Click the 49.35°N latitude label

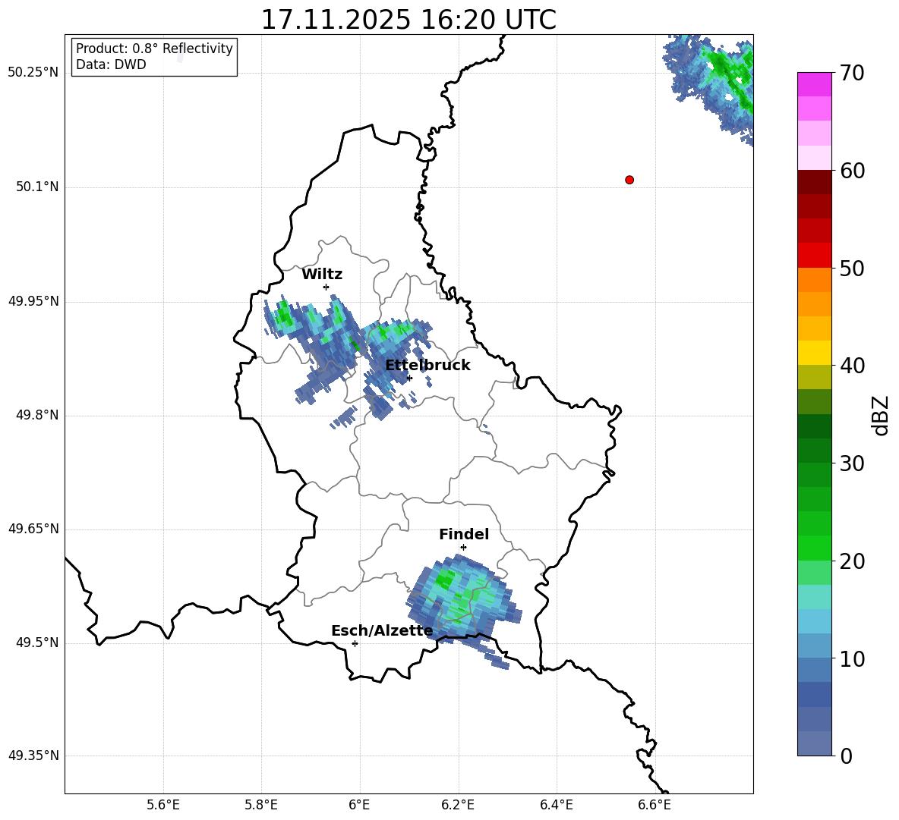(x=33, y=756)
